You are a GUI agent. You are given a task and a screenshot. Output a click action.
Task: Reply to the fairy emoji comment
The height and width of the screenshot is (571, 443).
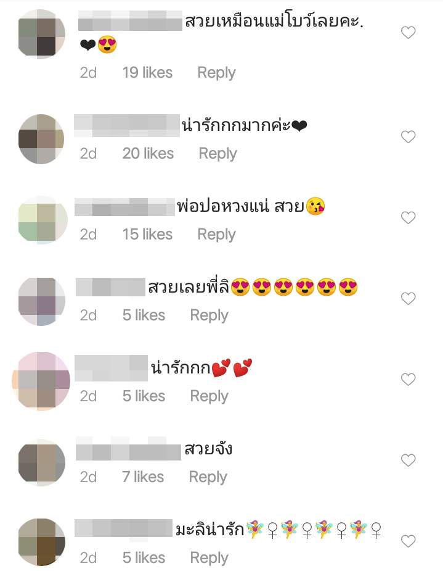pos(209,558)
